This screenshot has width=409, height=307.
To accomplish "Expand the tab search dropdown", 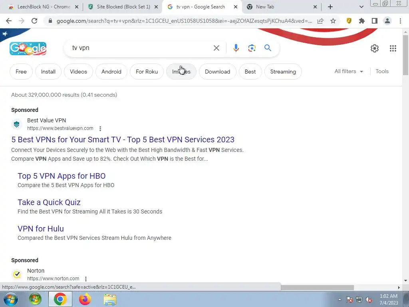I will pos(361,7).
